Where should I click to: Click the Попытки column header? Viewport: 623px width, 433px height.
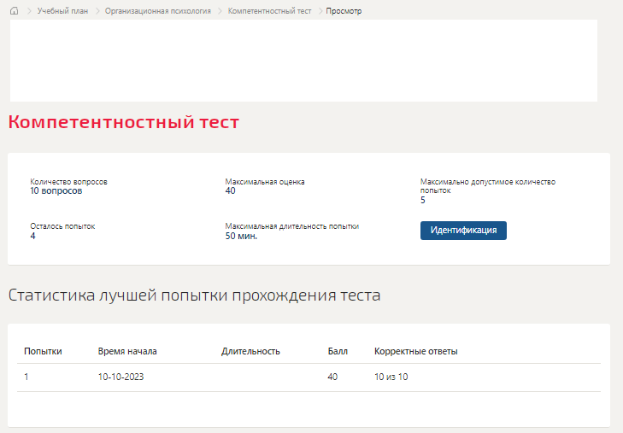coord(43,351)
